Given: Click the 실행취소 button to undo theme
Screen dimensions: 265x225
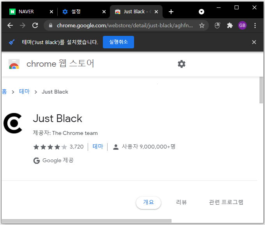Looking at the screenshot, I should pos(118,42).
